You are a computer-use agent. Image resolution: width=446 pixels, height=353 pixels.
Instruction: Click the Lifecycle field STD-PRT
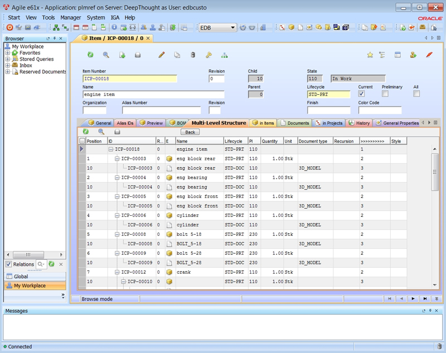328,94
